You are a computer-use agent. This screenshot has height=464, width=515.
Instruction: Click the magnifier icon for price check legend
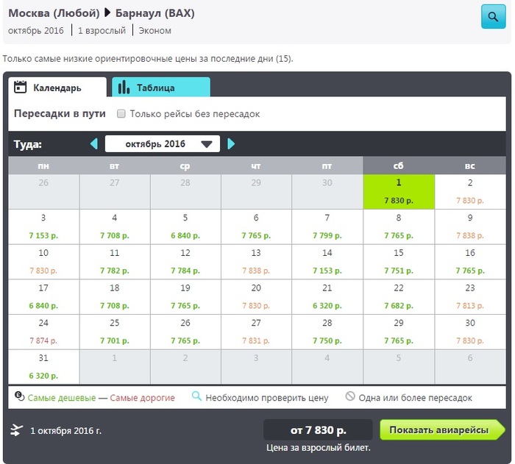[x=196, y=396]
